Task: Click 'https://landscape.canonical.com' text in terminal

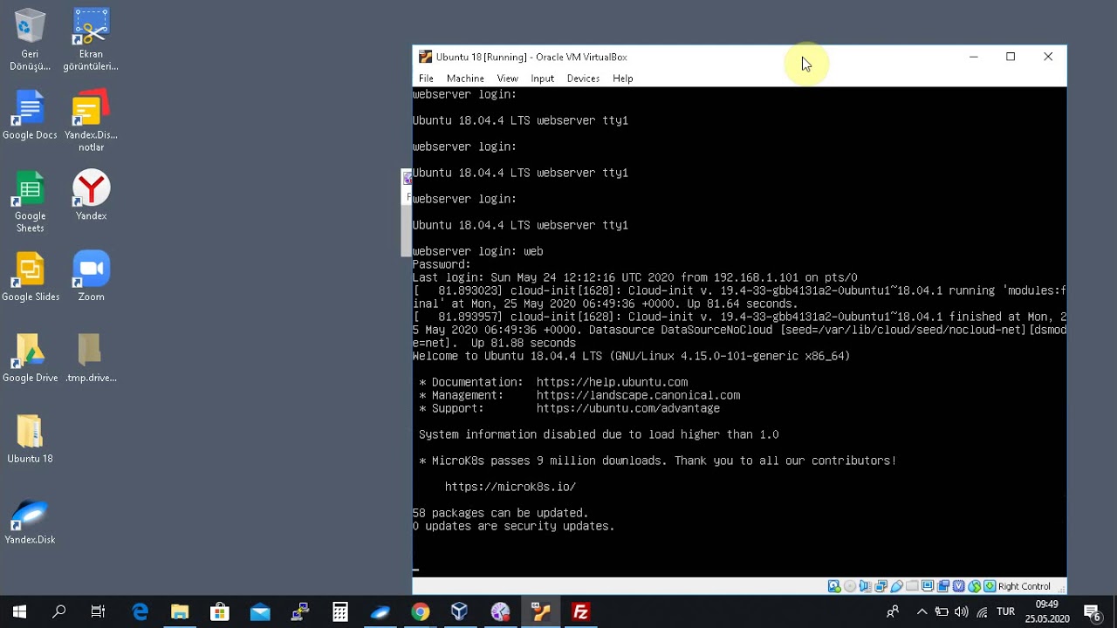Action: coord(638,395)
